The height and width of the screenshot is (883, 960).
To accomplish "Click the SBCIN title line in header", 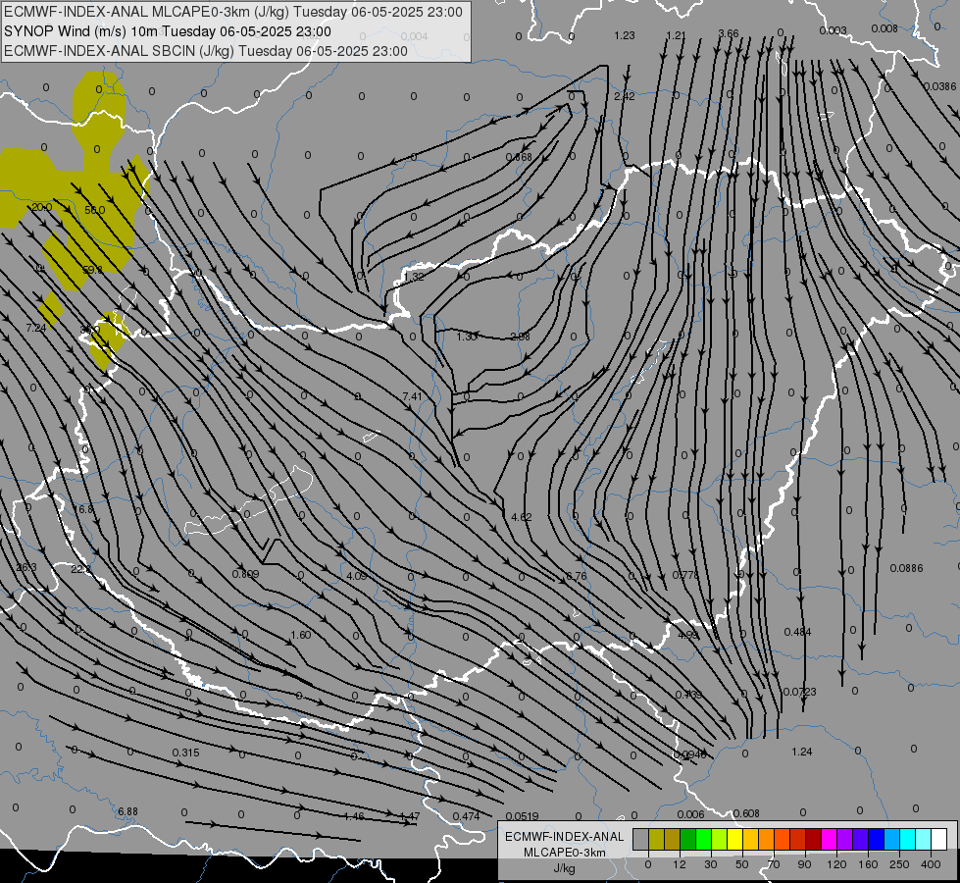I will click(x=206, y=51).
